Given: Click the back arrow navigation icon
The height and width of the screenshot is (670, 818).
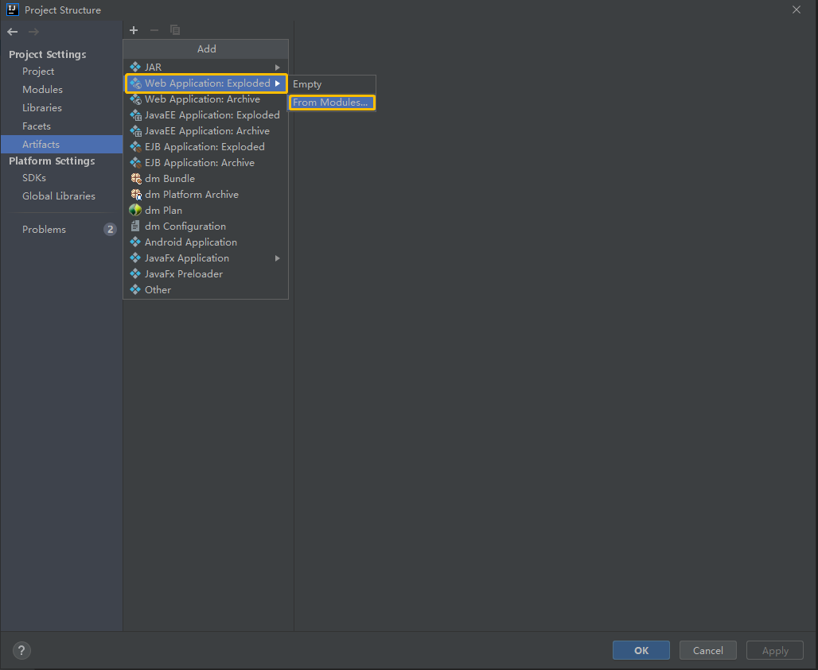Looking at the screenshot, I should click(13, 32).
